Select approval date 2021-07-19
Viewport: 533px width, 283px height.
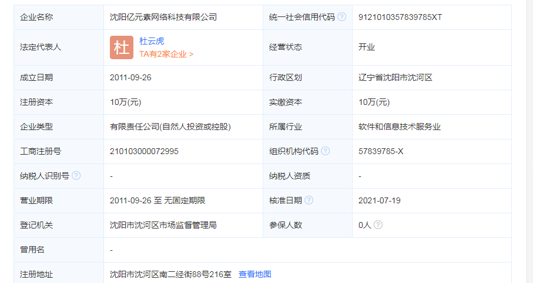[380, 200]
